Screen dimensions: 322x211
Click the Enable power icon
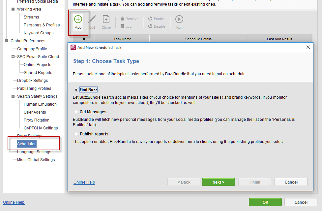pos(150,19)
